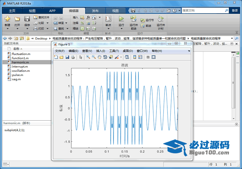This screenshot has width=242, height=169.
Task: Click the Open (打开) folder icon
Action: (17, 19)
